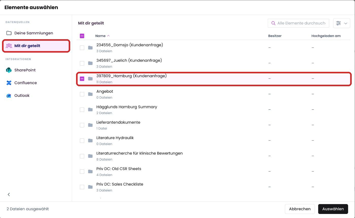
Task: Click folder icon of Angebot row
Action: coord(90,94)
